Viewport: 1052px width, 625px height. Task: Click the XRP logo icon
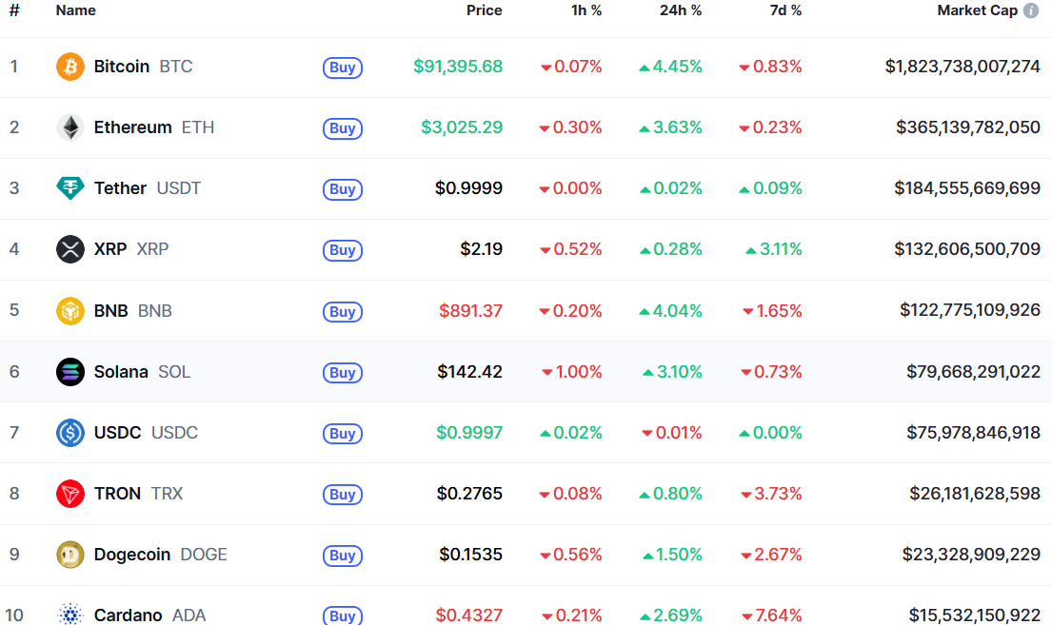click(70, 249)
